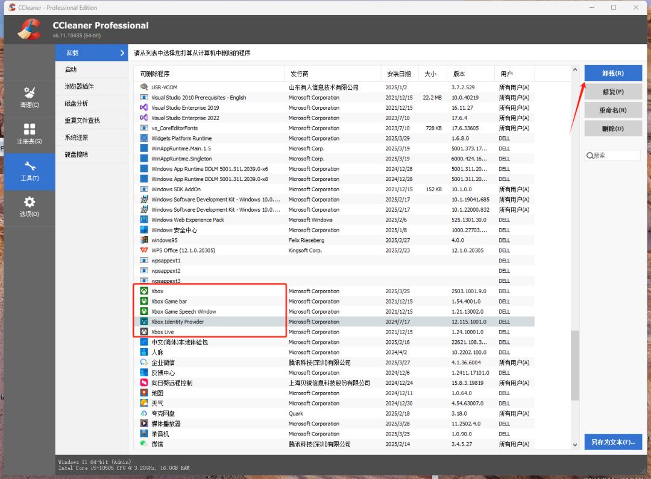
Task: Click the 修复(P) repair button
Action: [x=613, y=92]
